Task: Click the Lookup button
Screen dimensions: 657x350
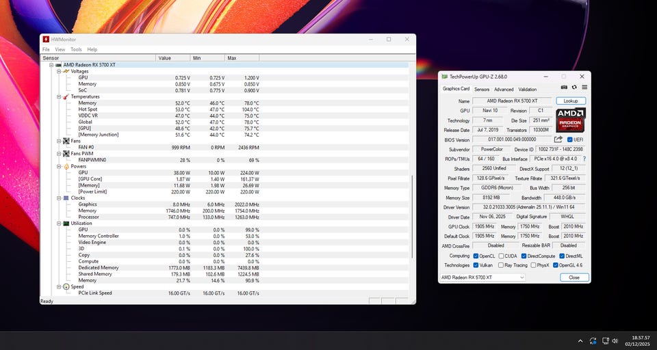Action: 571,101
